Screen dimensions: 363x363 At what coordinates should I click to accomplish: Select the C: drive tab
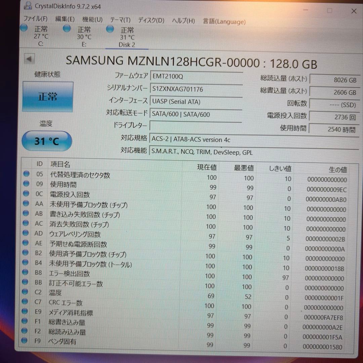tap(41, 36)
